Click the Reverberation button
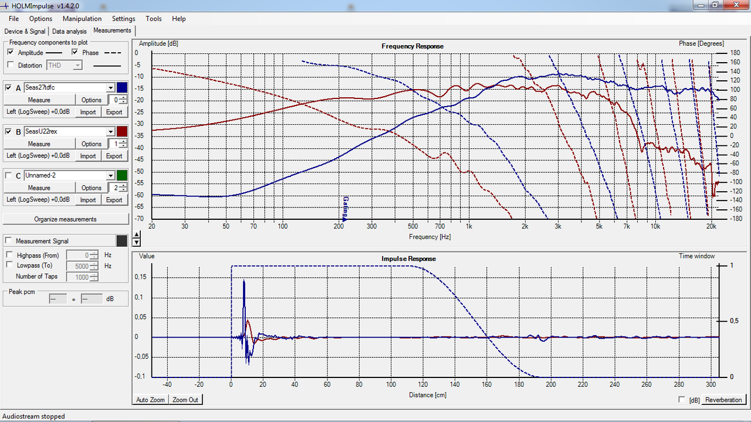 723,400
